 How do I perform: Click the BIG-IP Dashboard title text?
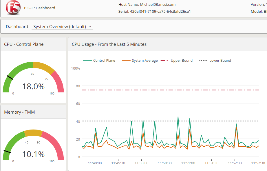click(39, 8)
